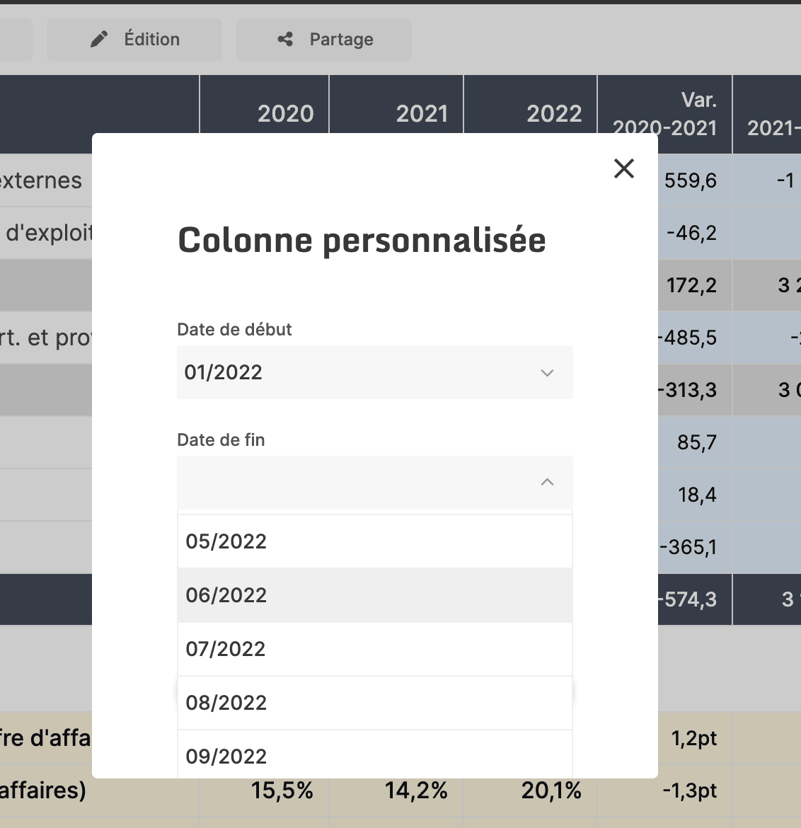Click the Partage button
The image size is (801, 828).
(x=323, y=40)
